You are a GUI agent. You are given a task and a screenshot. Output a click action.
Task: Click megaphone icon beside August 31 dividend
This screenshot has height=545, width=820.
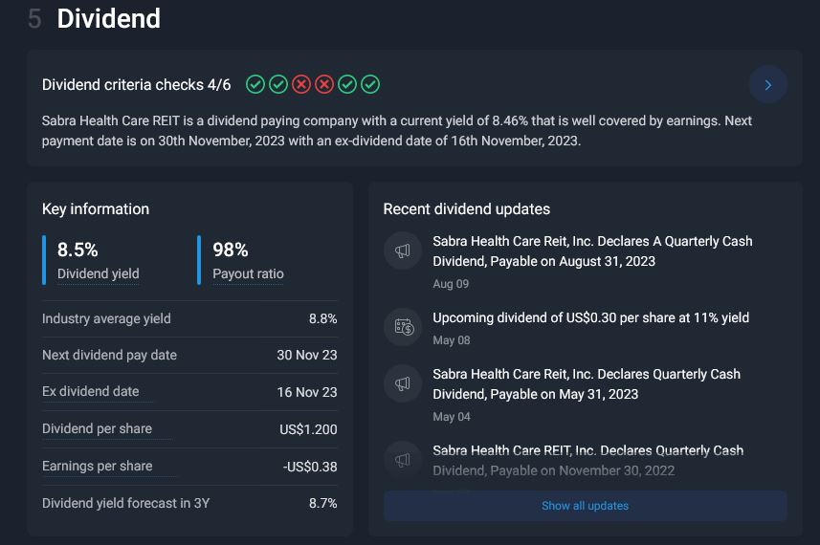coord(402,251)
